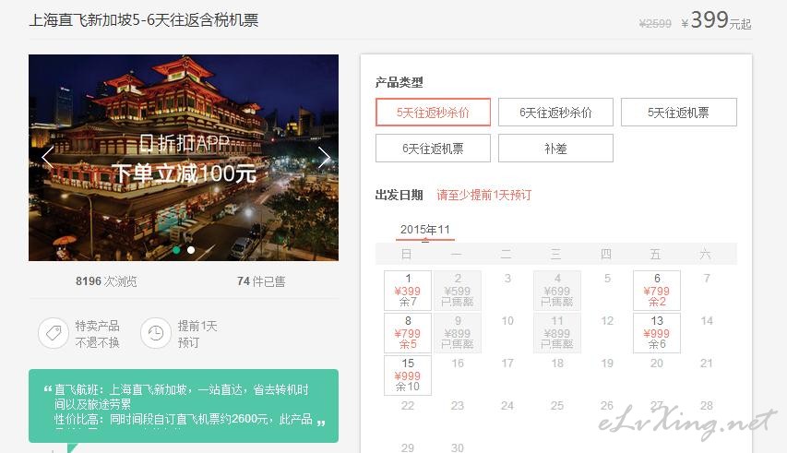Click the 产品类型 section heading
This screenshot has width=787, height=453.
point(399,82)
